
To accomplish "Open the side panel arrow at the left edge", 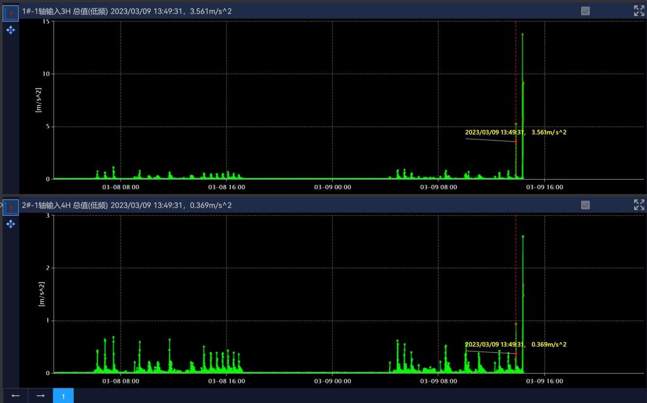I will click(1, 204).
